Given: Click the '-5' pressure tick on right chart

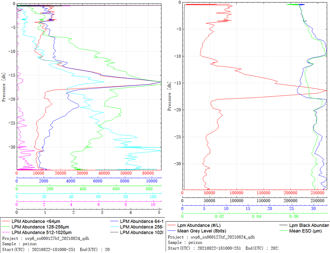Looking at the screenshot, I should tap(179, 29).
